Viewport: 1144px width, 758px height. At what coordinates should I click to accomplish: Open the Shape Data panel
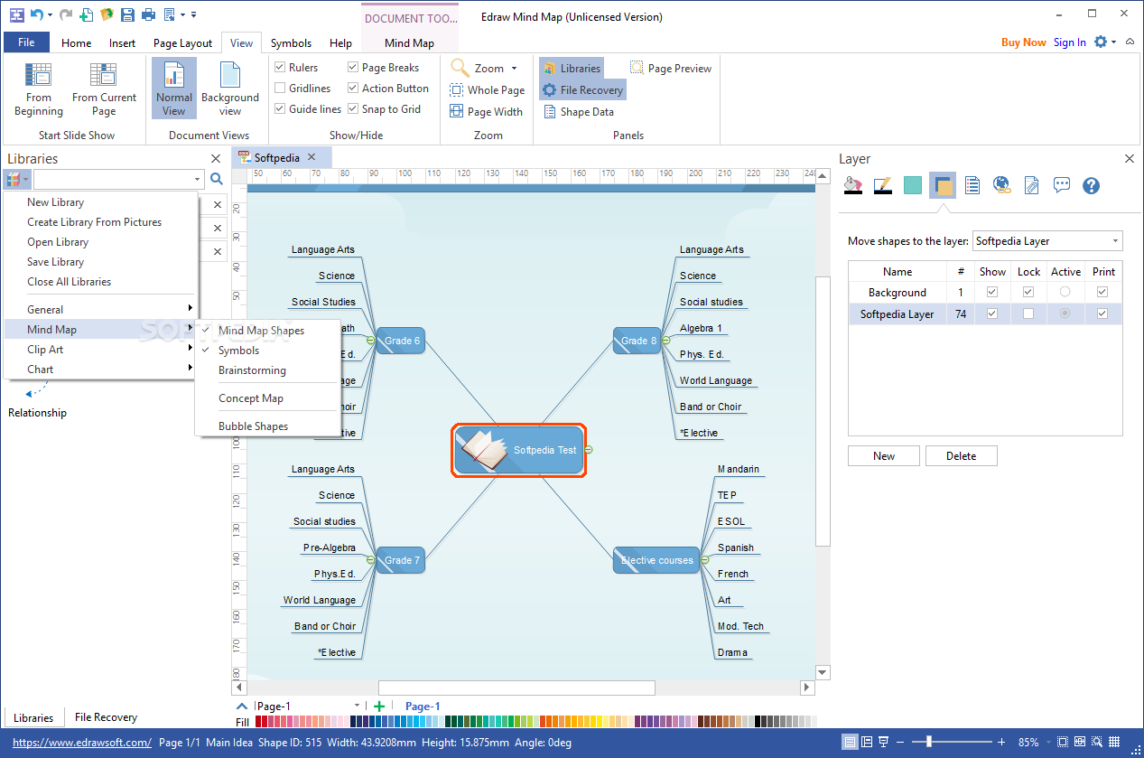(578, 112)
